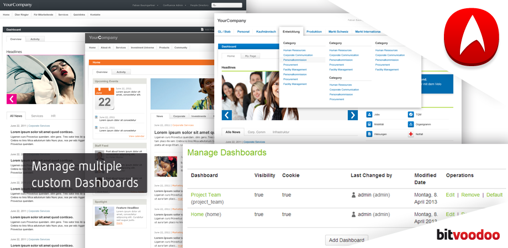Select the Alle News tab
This screenshot has width=508, height=248.
click(x=233, y=132)
